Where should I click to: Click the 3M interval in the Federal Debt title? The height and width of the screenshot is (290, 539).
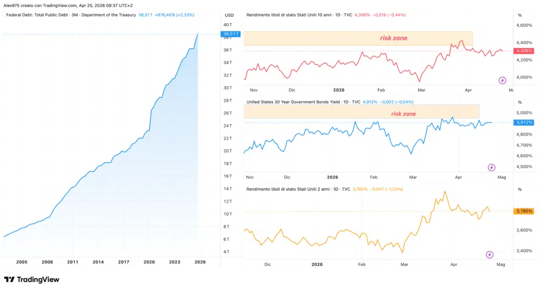point(58,15)
